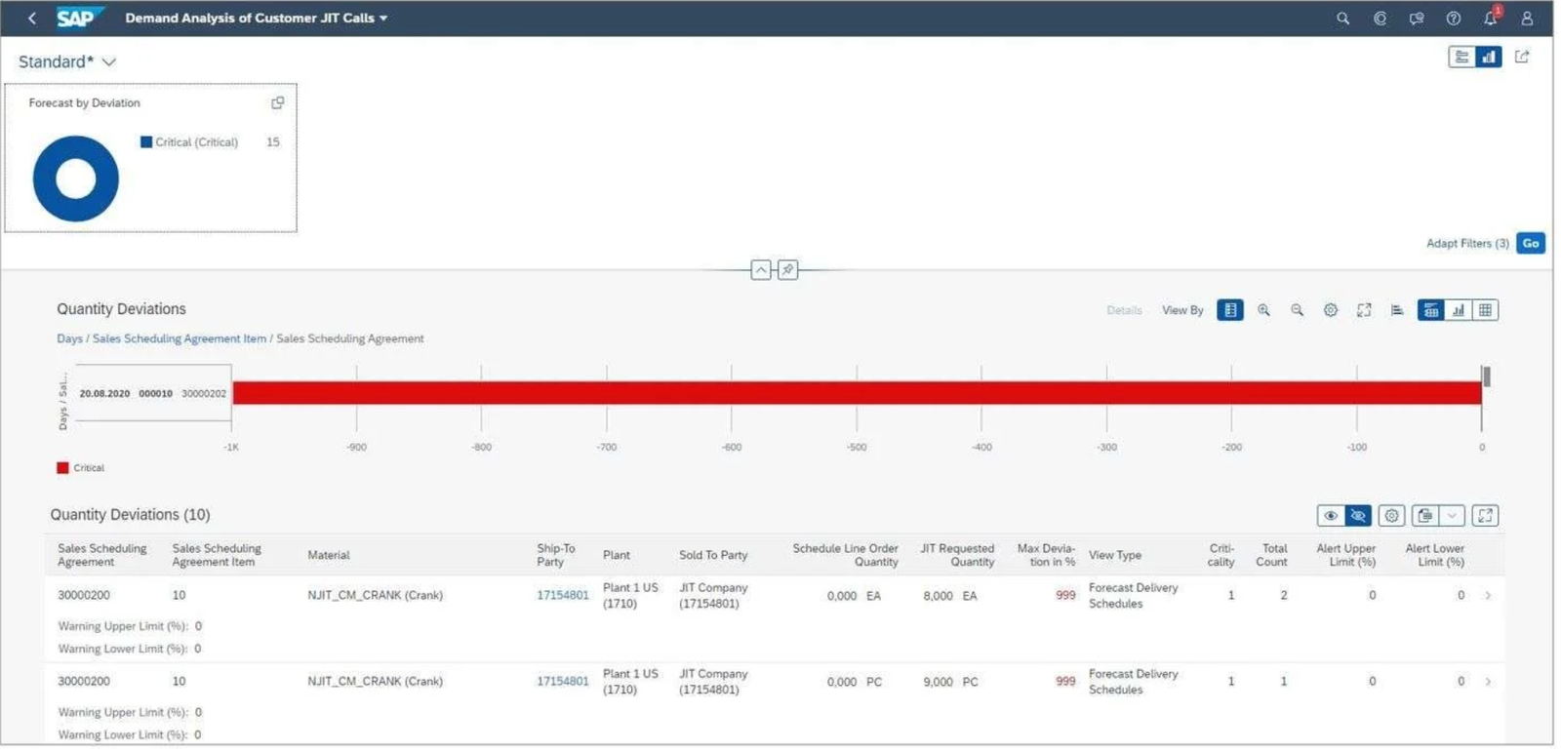
Task: Show chart-only view
Action: pyautogui.click(x=1458, y=310)
